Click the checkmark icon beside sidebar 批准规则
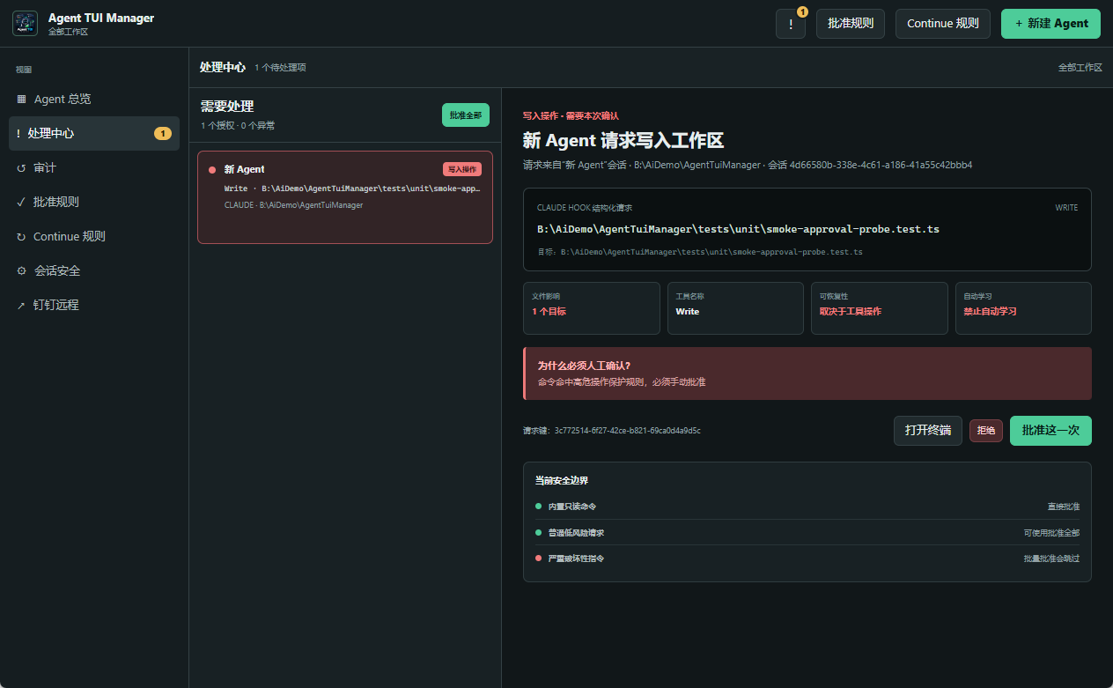Viewport: 1113px width, 688px height. coord(21,202)
